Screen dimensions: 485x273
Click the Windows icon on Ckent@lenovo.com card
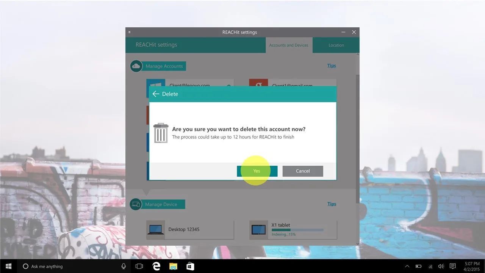pos(156,83)
